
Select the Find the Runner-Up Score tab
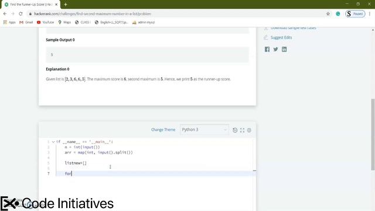(30, 4)
